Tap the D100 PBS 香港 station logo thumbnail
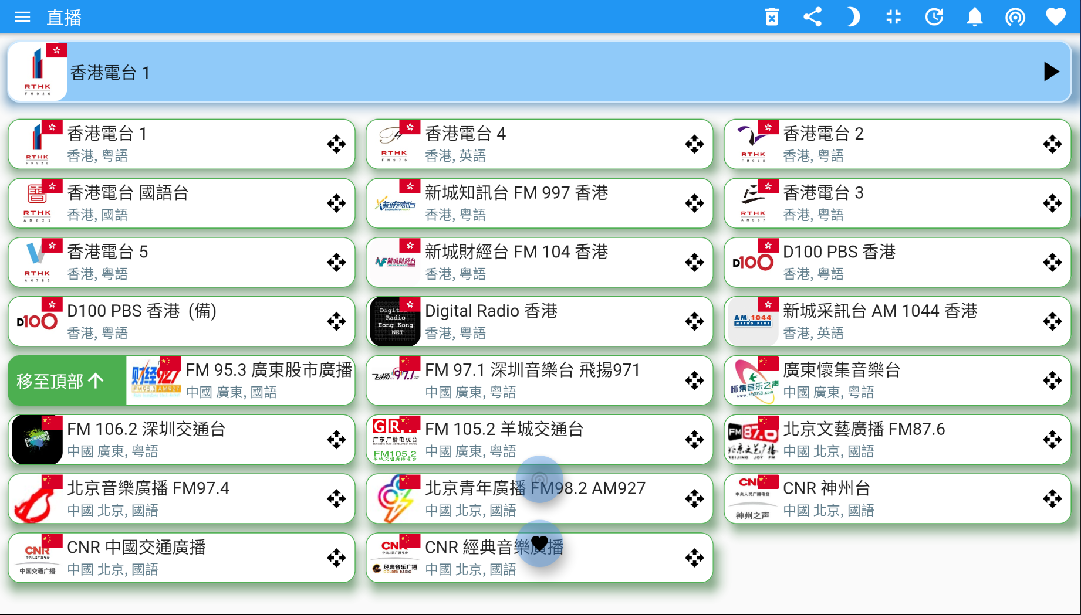This screenshot has width=1081, height=615. (753, 262)
